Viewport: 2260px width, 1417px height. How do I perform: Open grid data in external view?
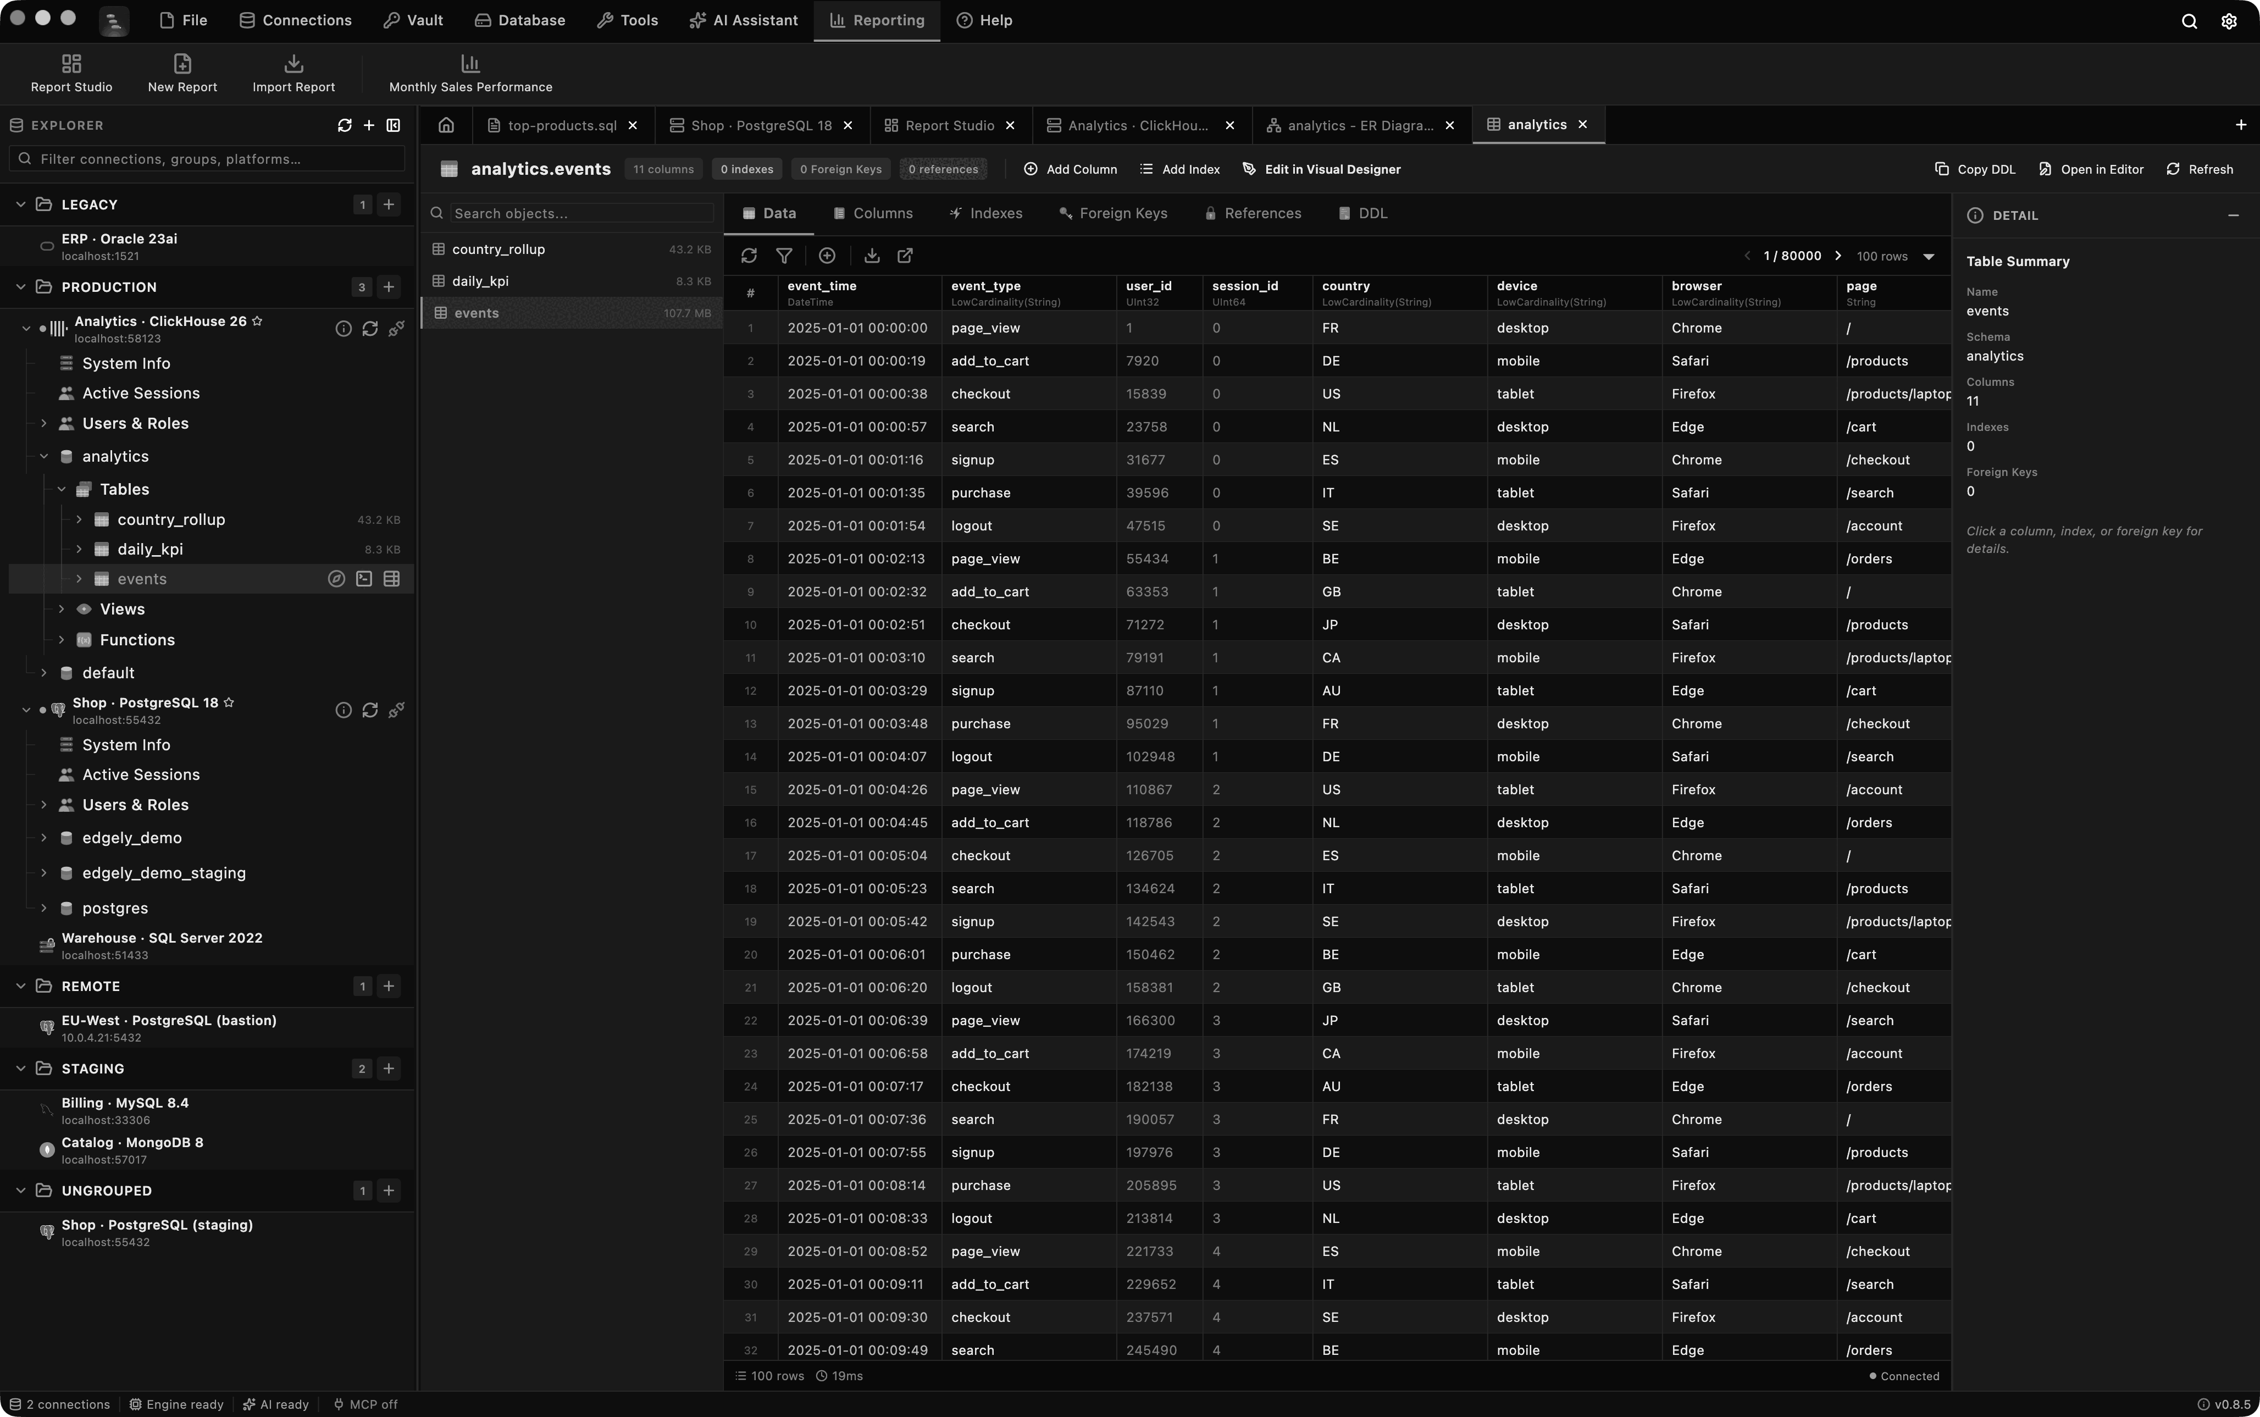coord(905,256)
